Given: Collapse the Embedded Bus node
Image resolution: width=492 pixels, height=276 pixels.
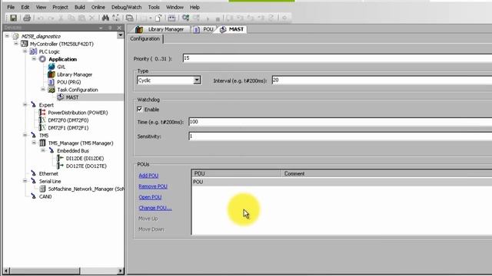Looking at the screenshot, I should (x=43, y=150).
